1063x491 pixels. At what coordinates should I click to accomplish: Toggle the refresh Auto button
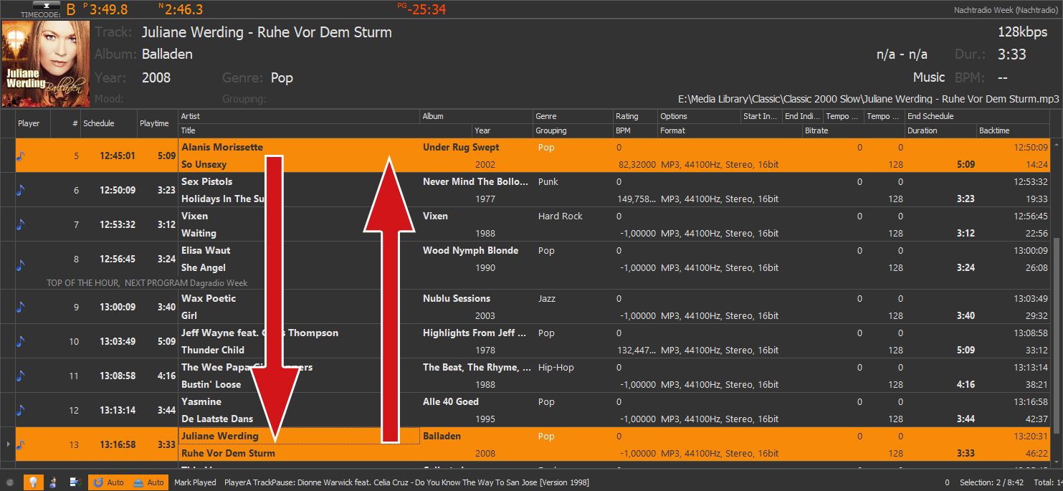[x=108, y=482]
